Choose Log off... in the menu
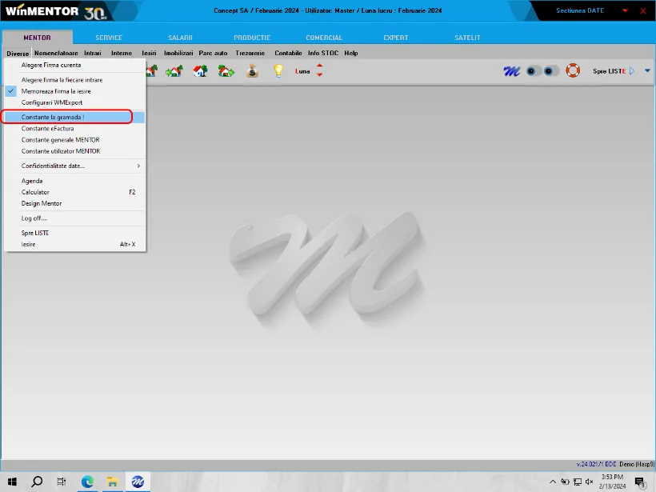The image size is (656, 492). 75,218
